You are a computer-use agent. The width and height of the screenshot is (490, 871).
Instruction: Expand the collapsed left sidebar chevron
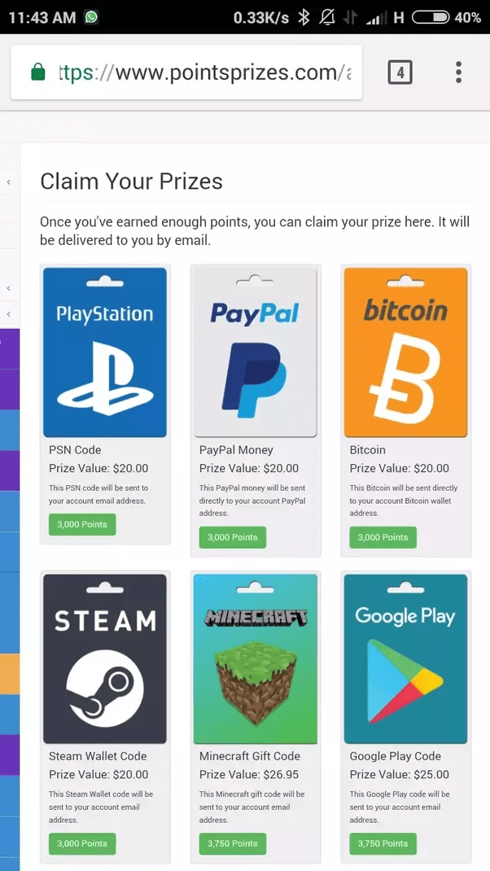(x=7, y=181)
